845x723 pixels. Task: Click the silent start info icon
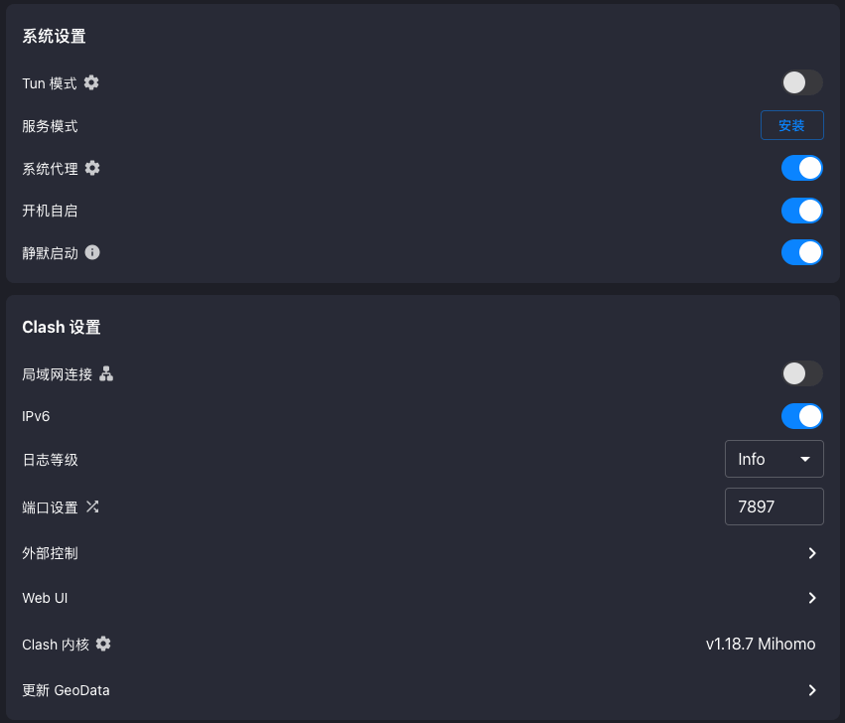pyautogui.click(x=92, y=252)
